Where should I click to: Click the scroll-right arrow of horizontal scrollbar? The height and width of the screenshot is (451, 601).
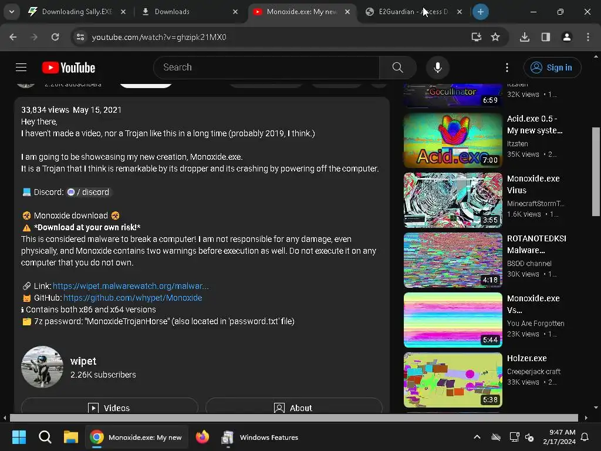click(x=586, y=418)
